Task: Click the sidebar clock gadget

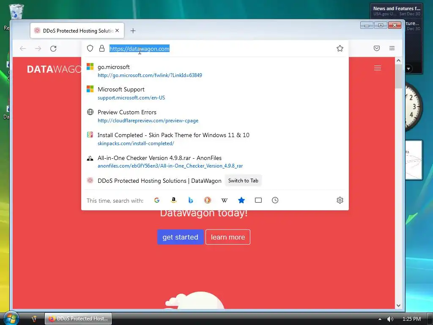Action: pos(414,106)
